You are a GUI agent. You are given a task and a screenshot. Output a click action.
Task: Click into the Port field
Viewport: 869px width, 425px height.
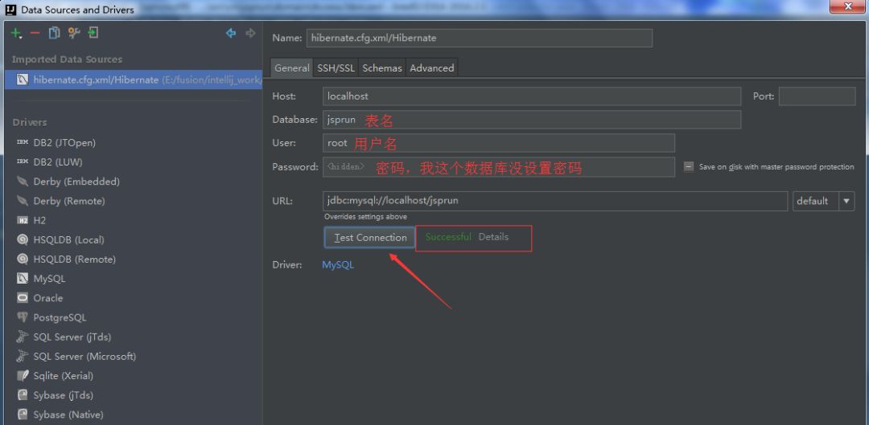(817, 96)
